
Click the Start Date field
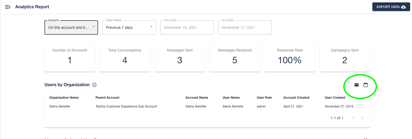coord(187,27)
